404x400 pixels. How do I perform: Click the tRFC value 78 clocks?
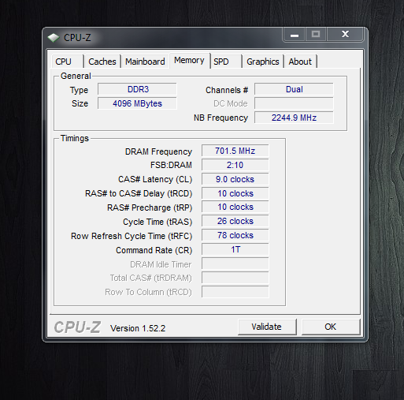pos(235,235)
